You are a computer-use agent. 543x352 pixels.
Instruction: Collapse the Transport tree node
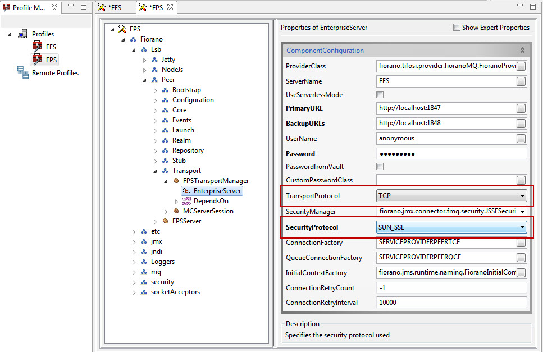pyautogui.click(x=155, y=171)
